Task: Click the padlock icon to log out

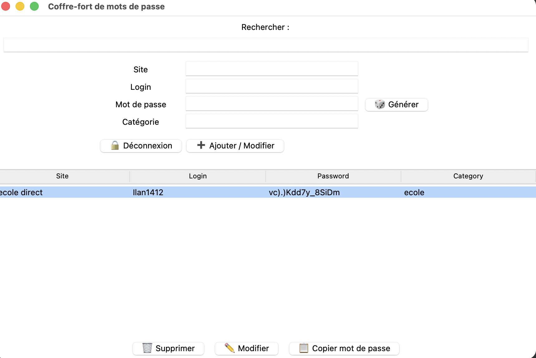Action: point(115,146)
